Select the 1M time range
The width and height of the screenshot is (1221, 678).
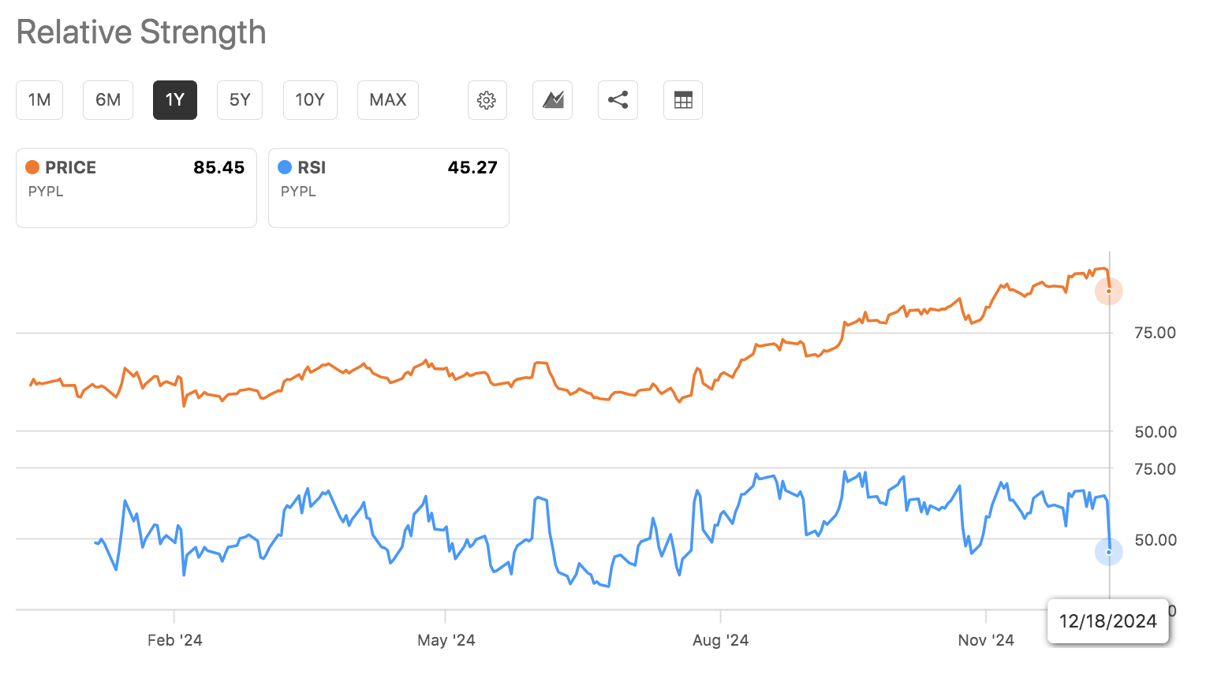coord(39,100)
